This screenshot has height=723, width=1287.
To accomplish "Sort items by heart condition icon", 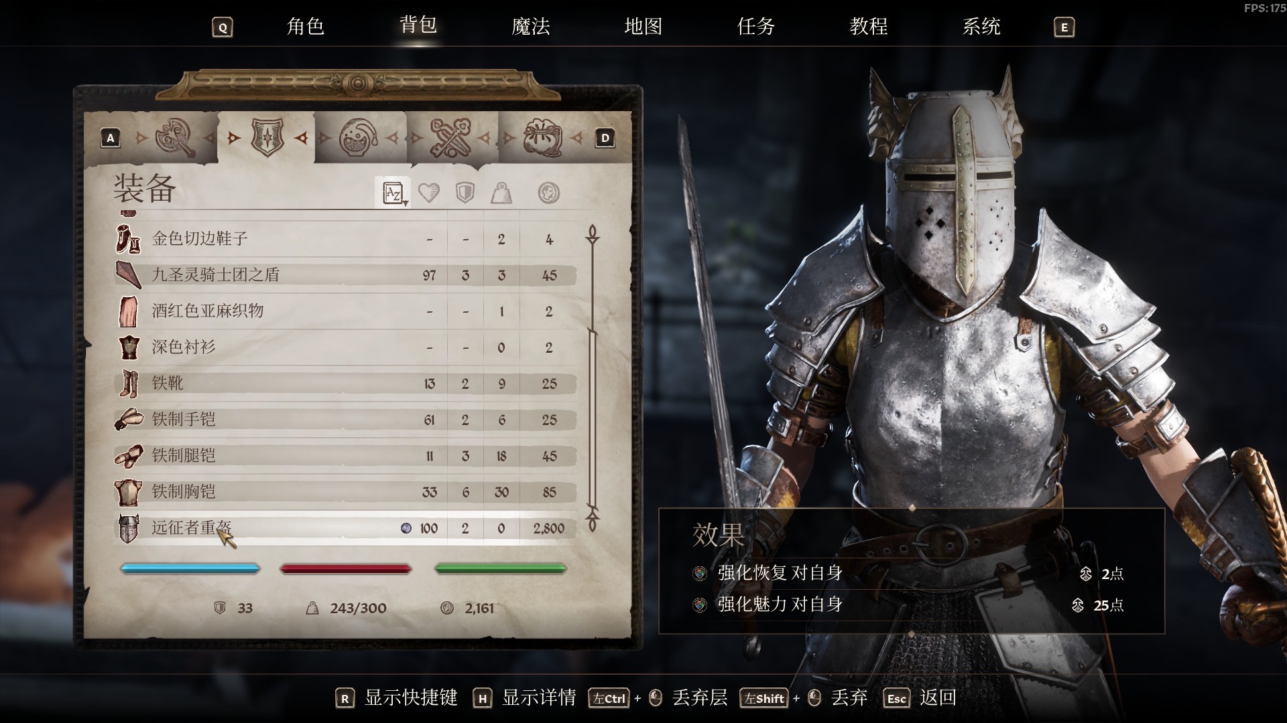I will tap(429, 193).
